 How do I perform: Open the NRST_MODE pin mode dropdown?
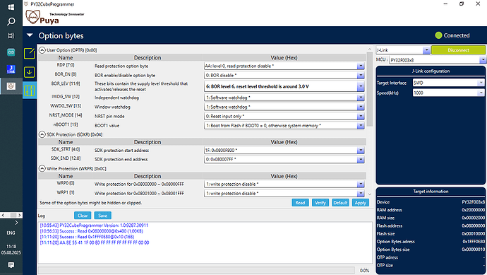click(x=360, y=117)
